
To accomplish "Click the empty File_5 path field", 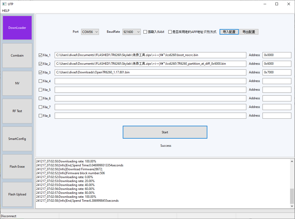I will coord(150,90).
